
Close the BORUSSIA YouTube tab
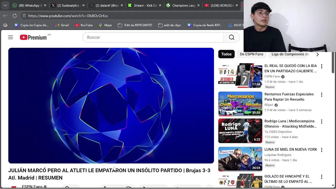[237, 5]
